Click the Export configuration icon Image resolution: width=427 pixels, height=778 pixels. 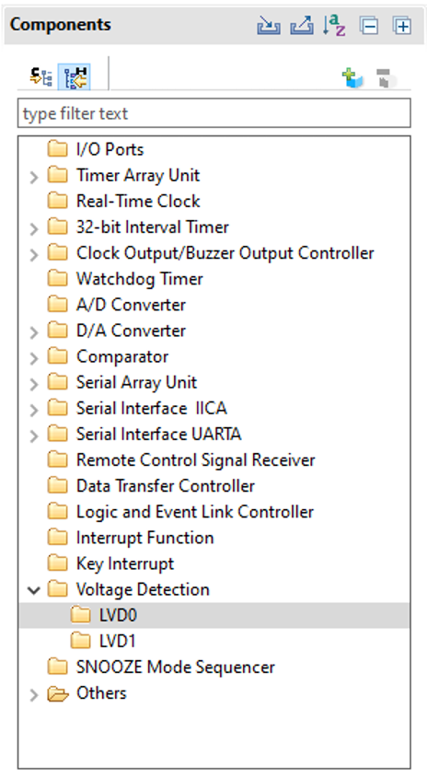[x=302, y=25]
